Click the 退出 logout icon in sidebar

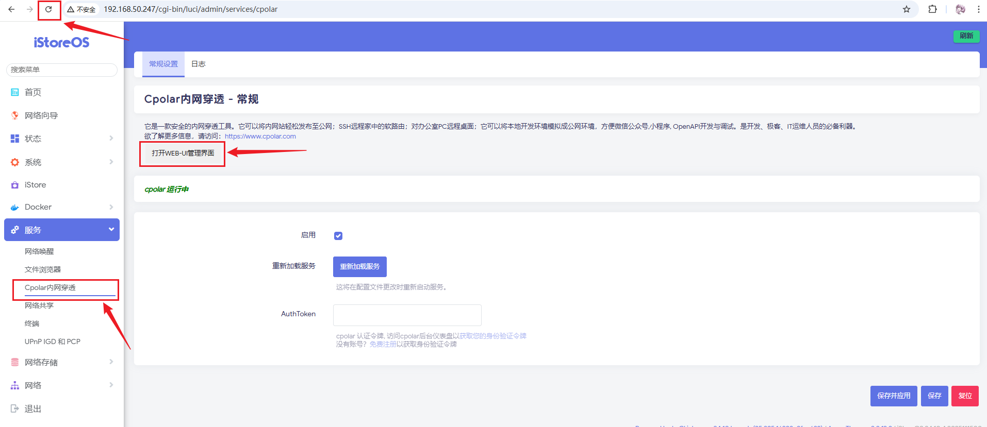(x=15, y=408)
